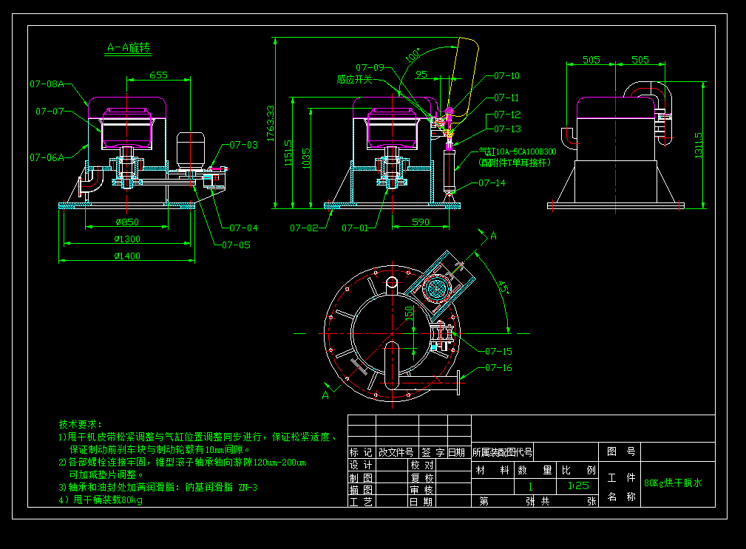Click the cylinder label '气缸10A-5CA100B300'
The height and width of the screenshot is (549, 746).
click(517, 151)
